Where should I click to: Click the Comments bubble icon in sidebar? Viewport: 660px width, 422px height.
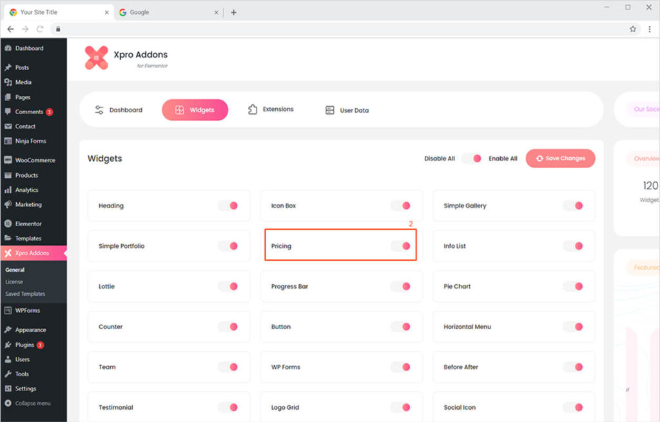[x=8, y=111]
